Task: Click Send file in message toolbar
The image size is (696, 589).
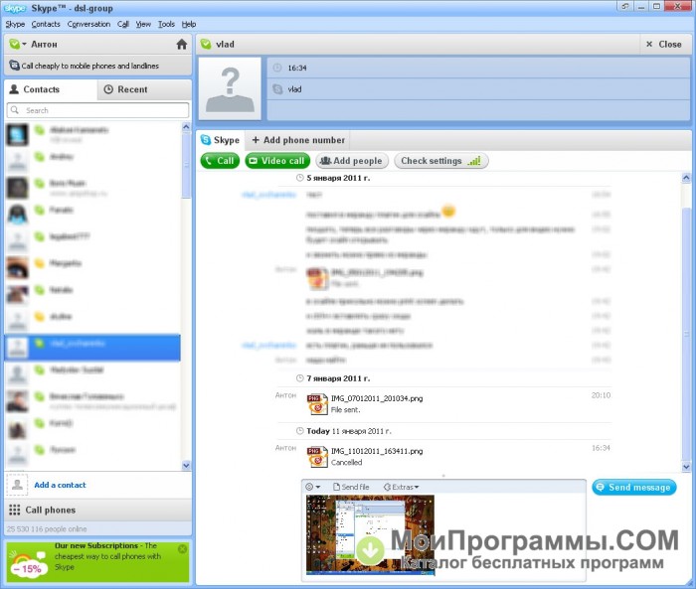Action: click(x=351, y=487)
